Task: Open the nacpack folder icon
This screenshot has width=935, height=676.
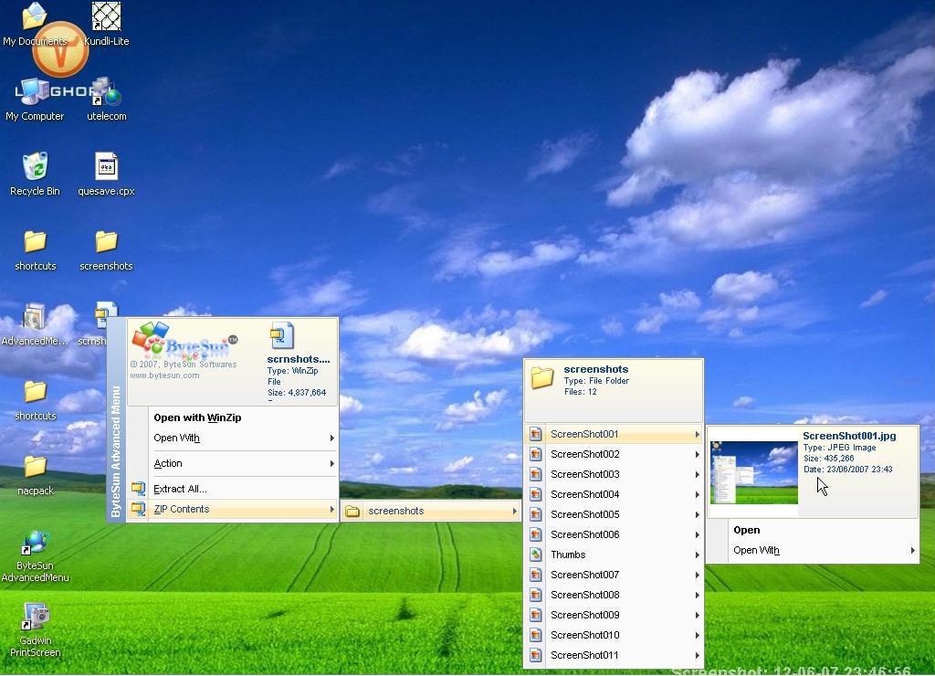Action: pyautogui.click(x=35, y=468)
